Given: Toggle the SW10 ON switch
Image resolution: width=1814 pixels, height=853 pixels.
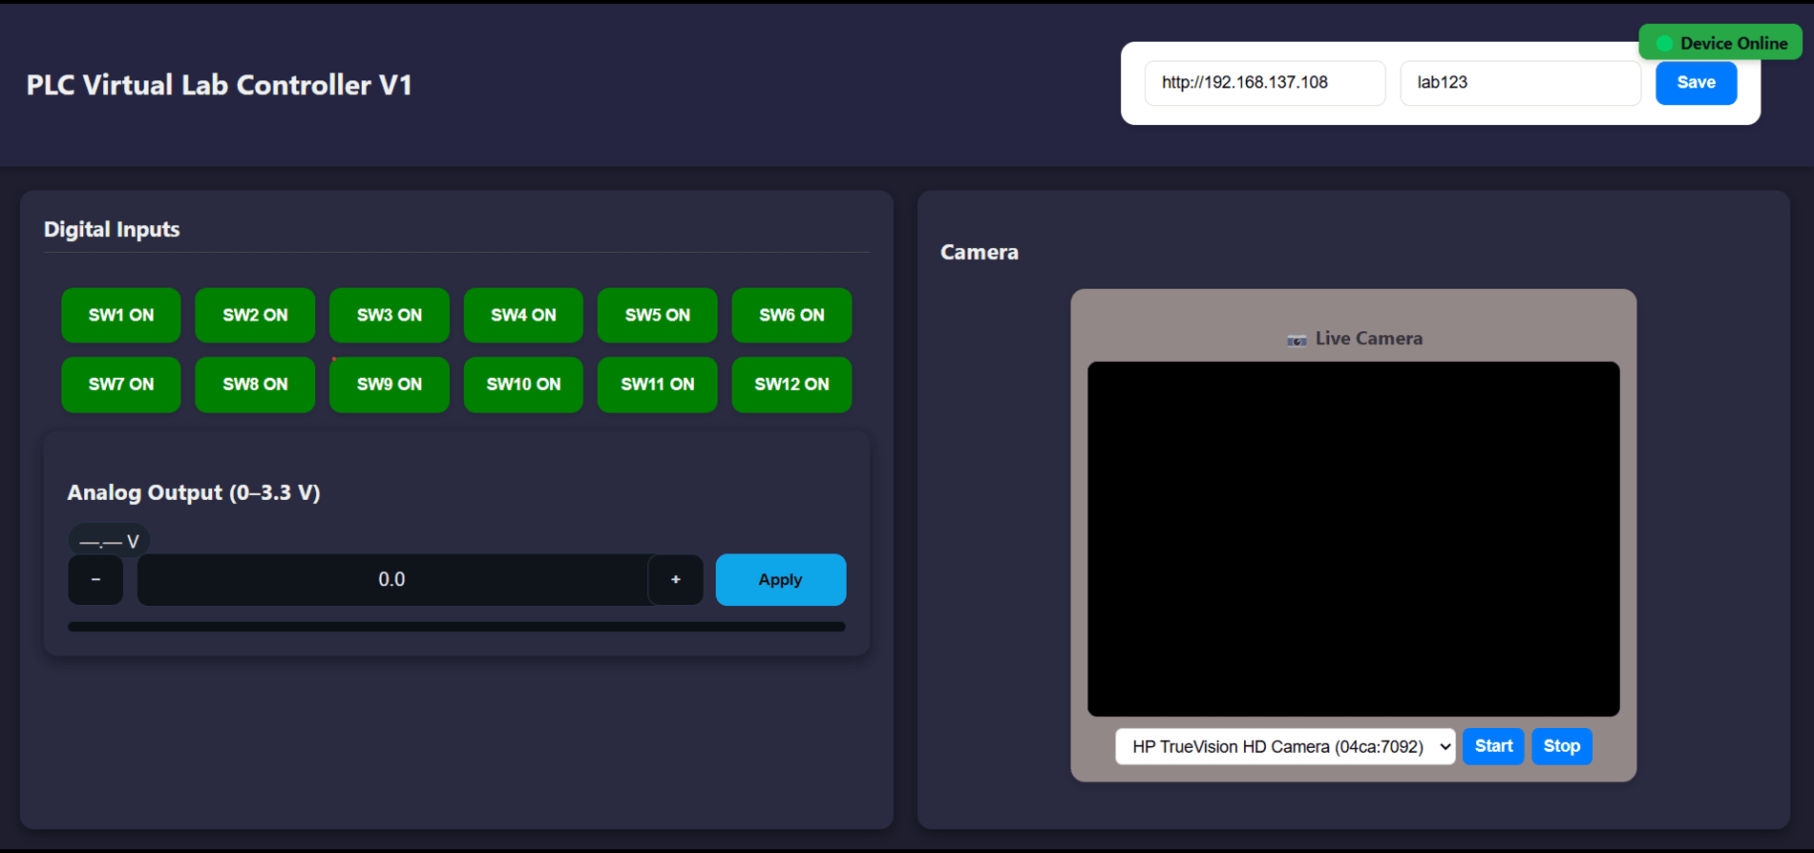Looking at the screenshot, I should tap(523, 385).
